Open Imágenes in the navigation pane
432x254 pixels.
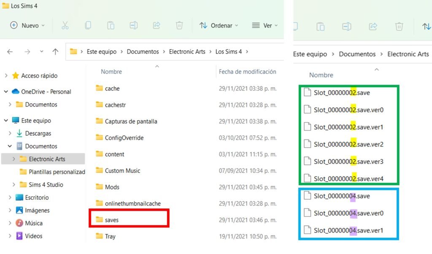37,210
